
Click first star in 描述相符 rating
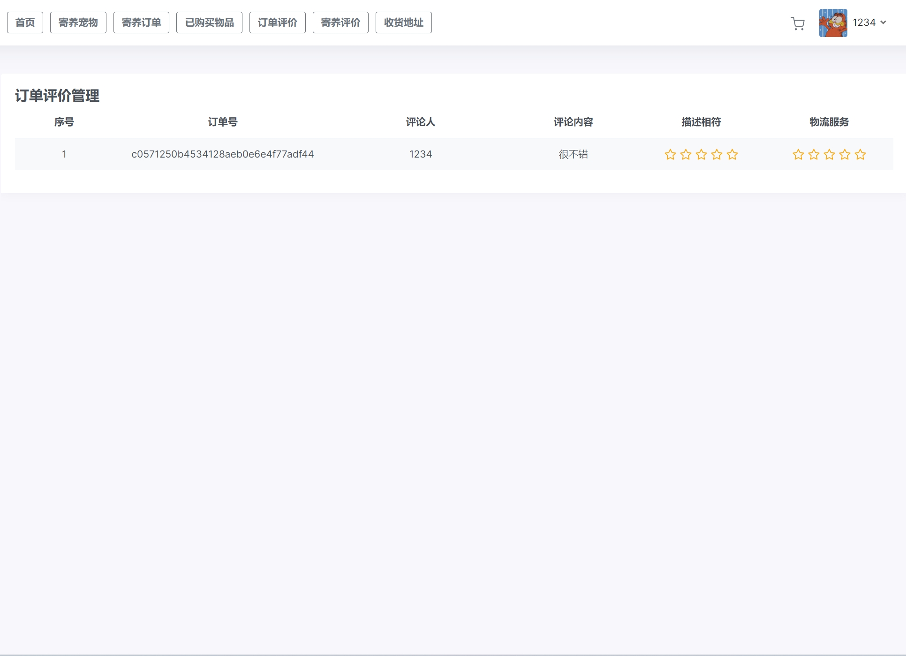(x=670, y=155)
